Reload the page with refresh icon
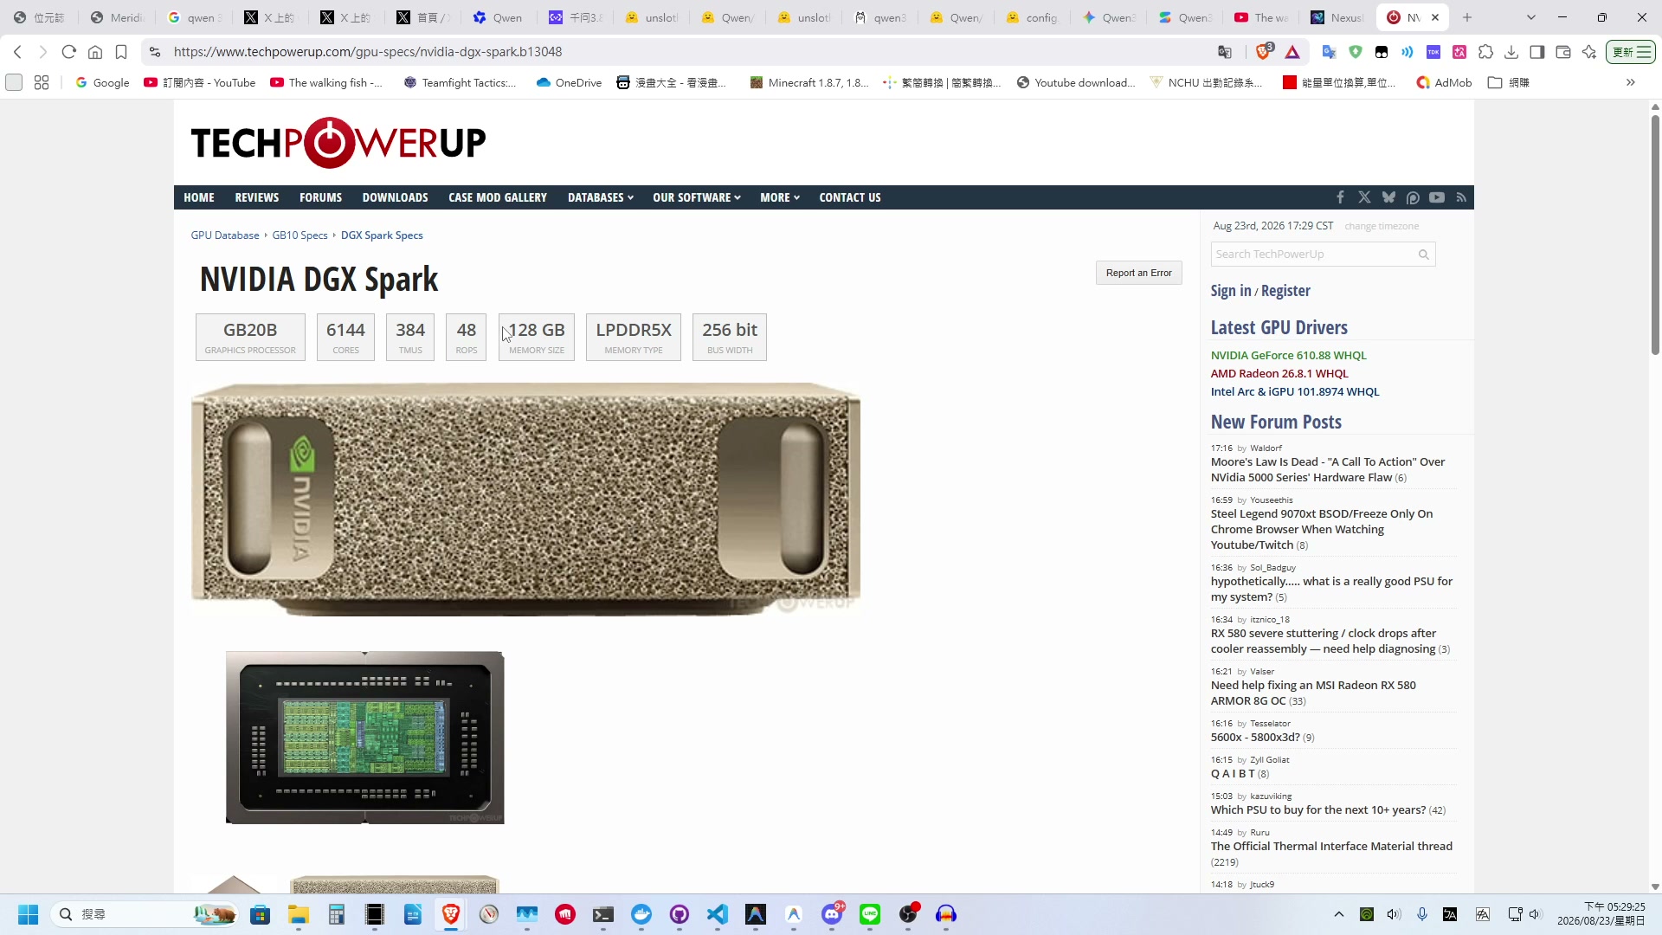This screenshot has height=935, width=1662. coord(69,52)
